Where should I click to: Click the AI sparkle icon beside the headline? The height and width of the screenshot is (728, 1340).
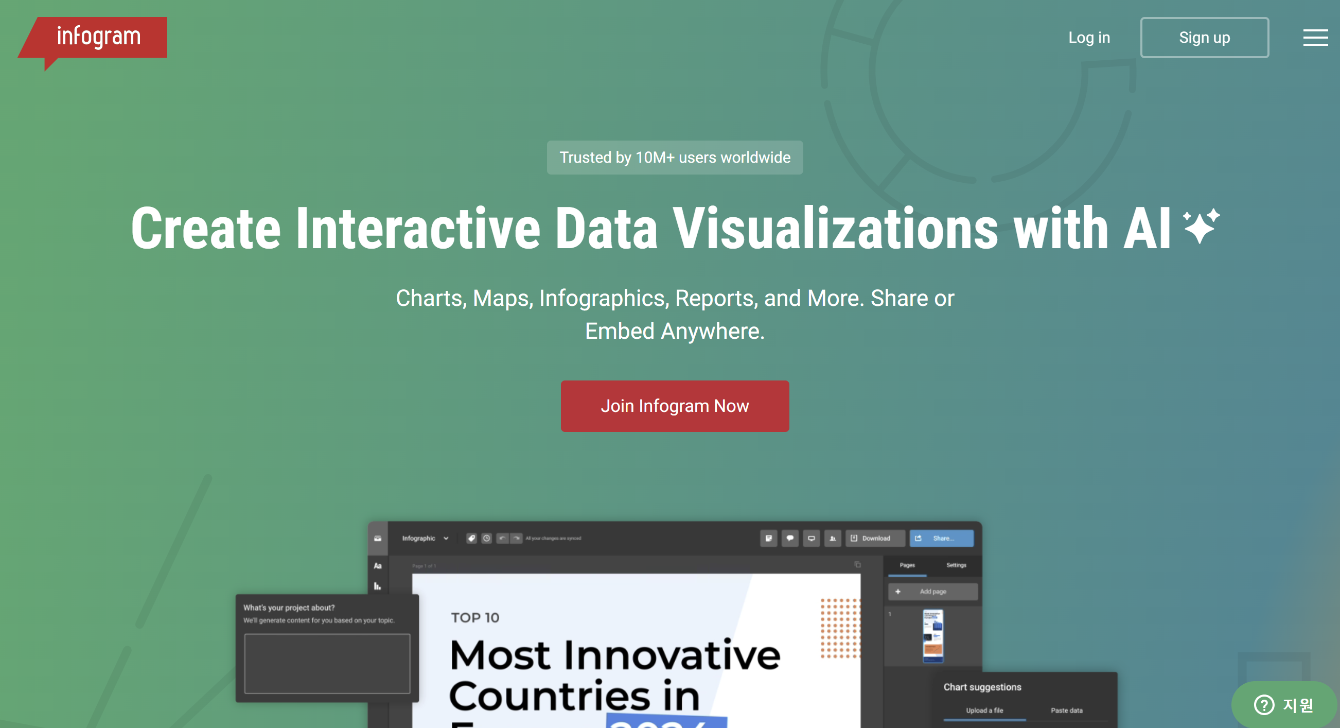click(x=1201, y=226)
